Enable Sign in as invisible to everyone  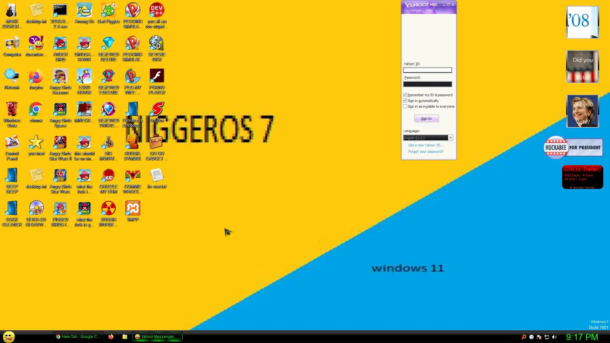point(405,106)
